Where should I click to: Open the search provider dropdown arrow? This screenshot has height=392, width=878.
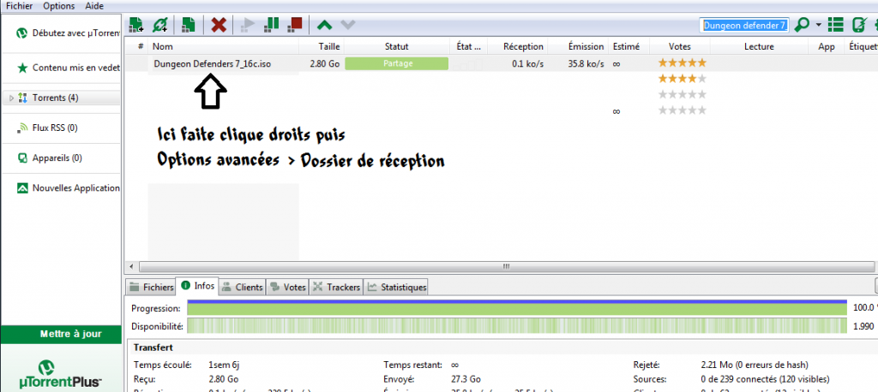[x=819, y=25]
